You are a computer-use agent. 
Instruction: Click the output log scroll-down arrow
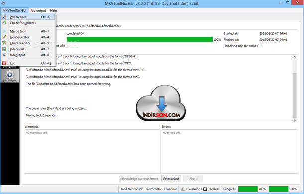295,120
